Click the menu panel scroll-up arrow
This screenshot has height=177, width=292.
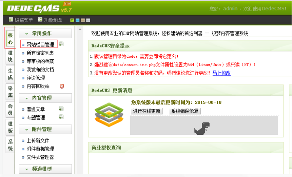coord(80,29)
